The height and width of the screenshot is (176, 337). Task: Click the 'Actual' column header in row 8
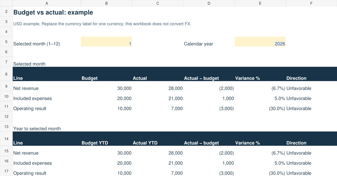tap(140, 78)
